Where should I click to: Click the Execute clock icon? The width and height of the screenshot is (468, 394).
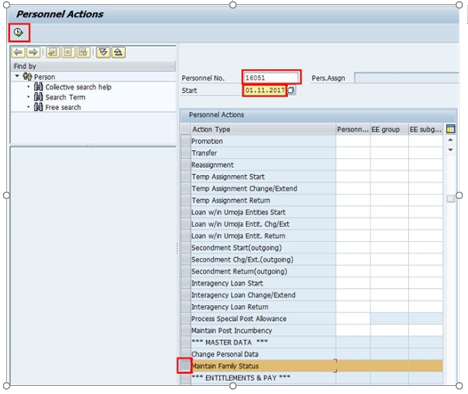(18, 32)
